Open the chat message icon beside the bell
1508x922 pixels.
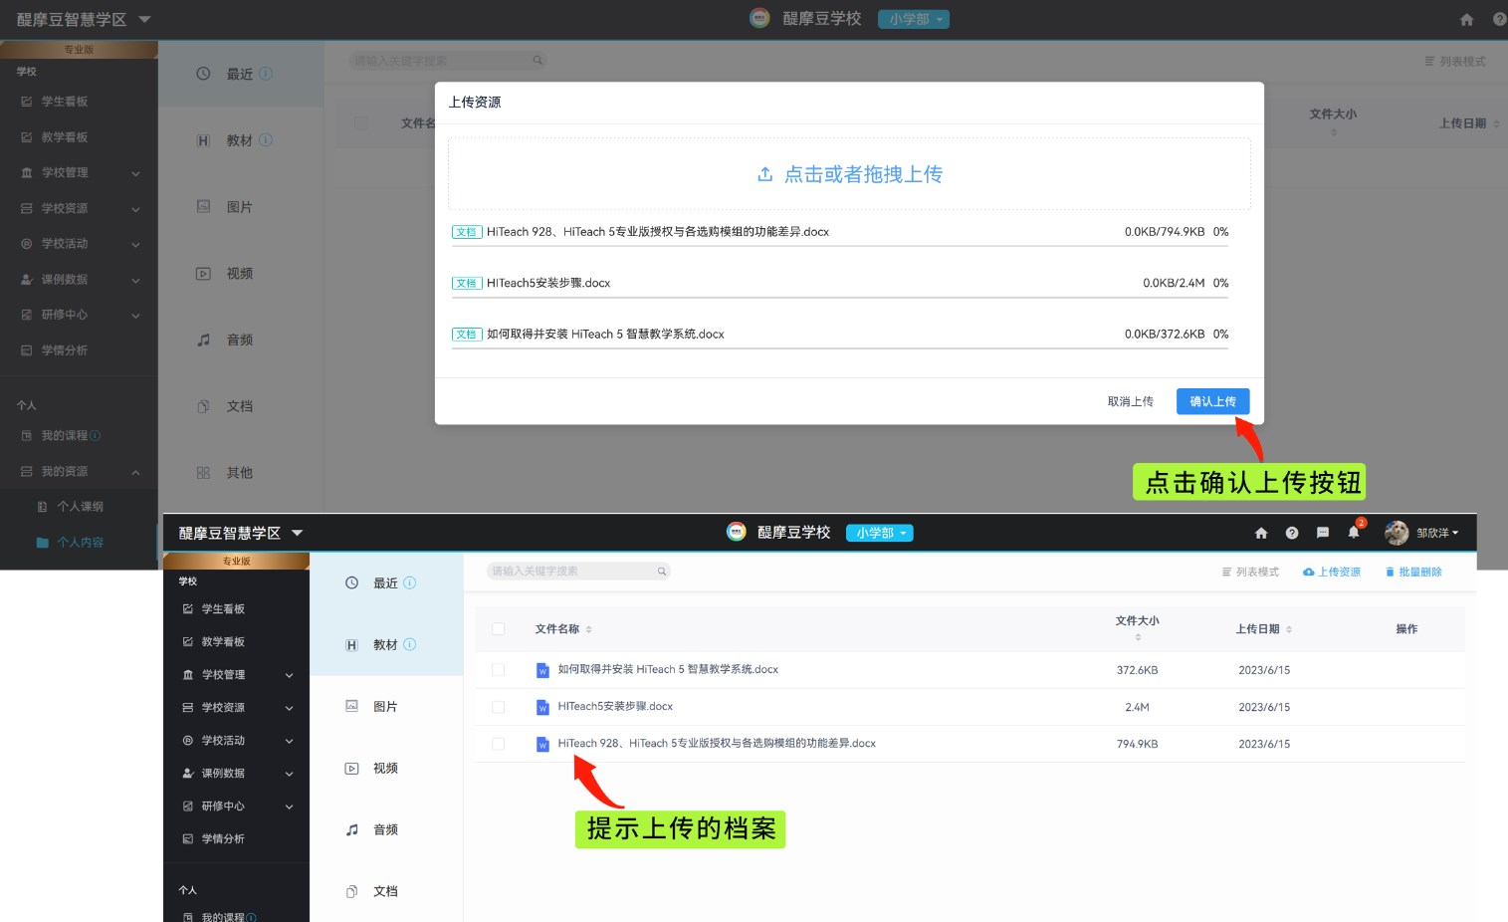[x=1323, y=533]
